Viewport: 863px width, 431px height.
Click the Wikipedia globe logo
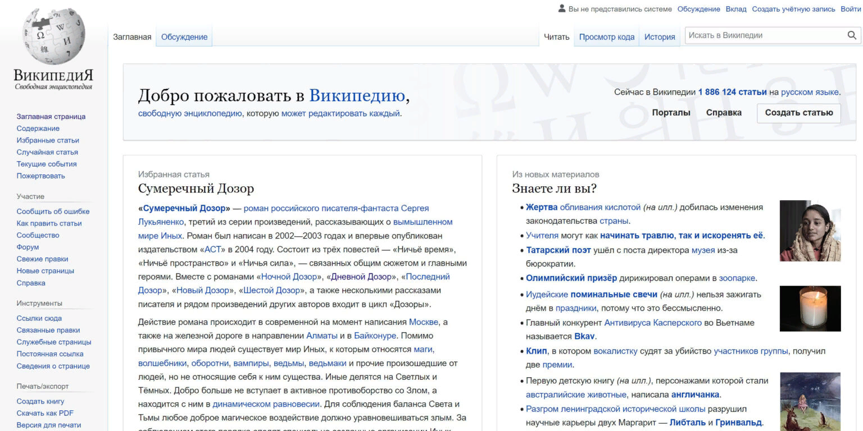[53, 37]
